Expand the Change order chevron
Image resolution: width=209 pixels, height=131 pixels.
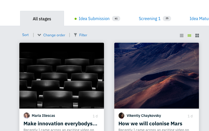pyautogui.click(x=39, y=35)
